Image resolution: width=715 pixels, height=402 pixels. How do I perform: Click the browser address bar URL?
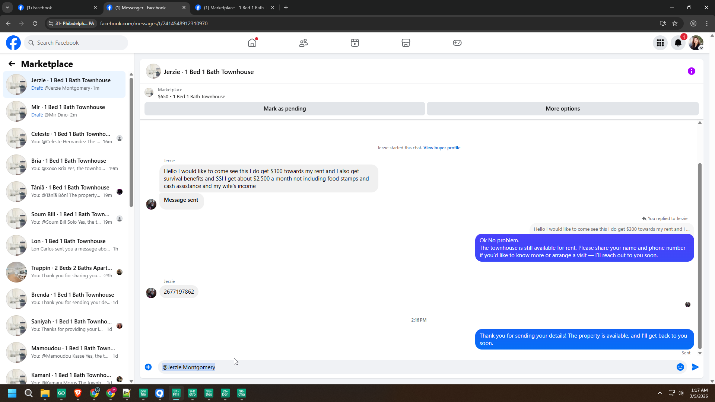[x=154, y=23]
